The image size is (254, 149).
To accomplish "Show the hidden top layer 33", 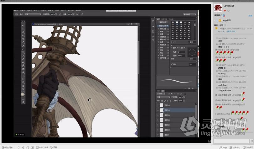I will click(158, 105).
